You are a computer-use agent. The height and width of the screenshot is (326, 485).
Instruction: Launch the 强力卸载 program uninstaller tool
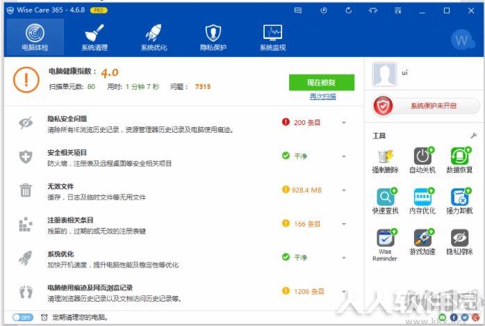coord(459,202)
